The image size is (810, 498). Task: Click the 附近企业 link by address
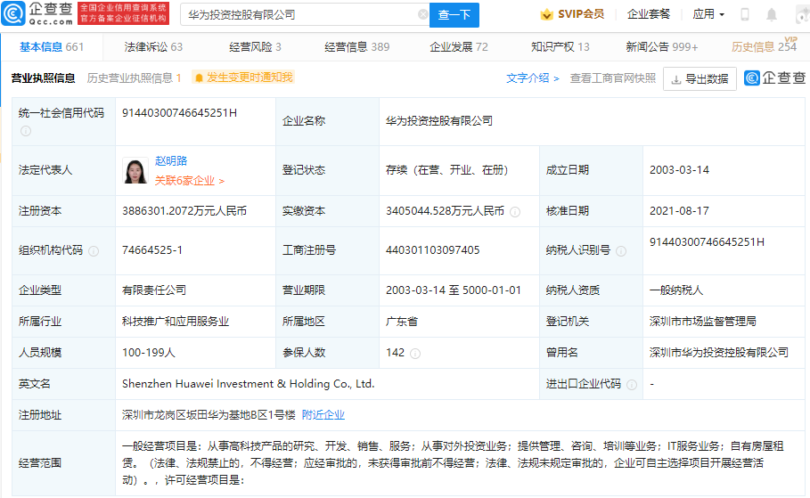(323, 415)
